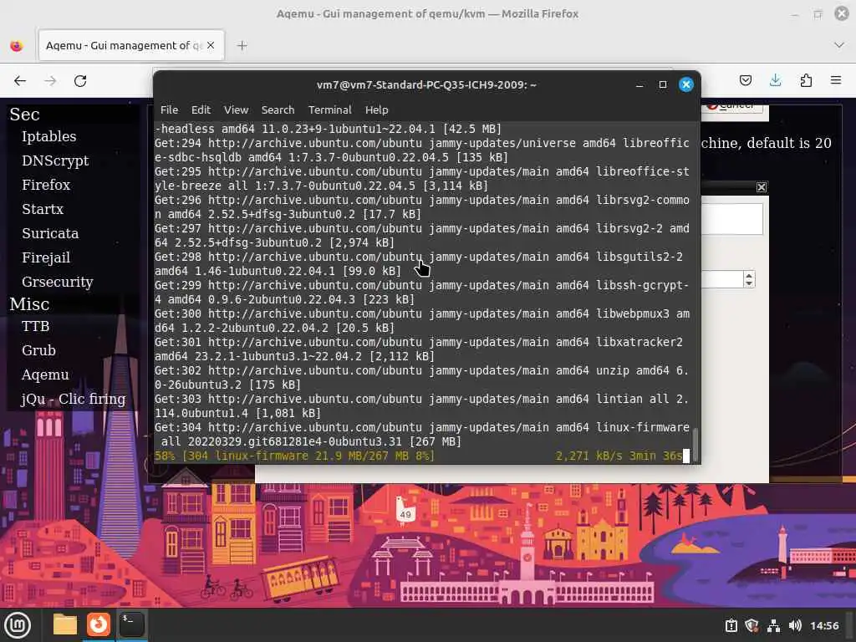The width and height of the screenshot is (856, 642).
Task: Switch to terminal in taskbar
Action: [x=131, y=624]
